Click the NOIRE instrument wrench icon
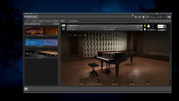Viewport: 179px width, 101px height. pyautogui.click(x=63, y=26)
